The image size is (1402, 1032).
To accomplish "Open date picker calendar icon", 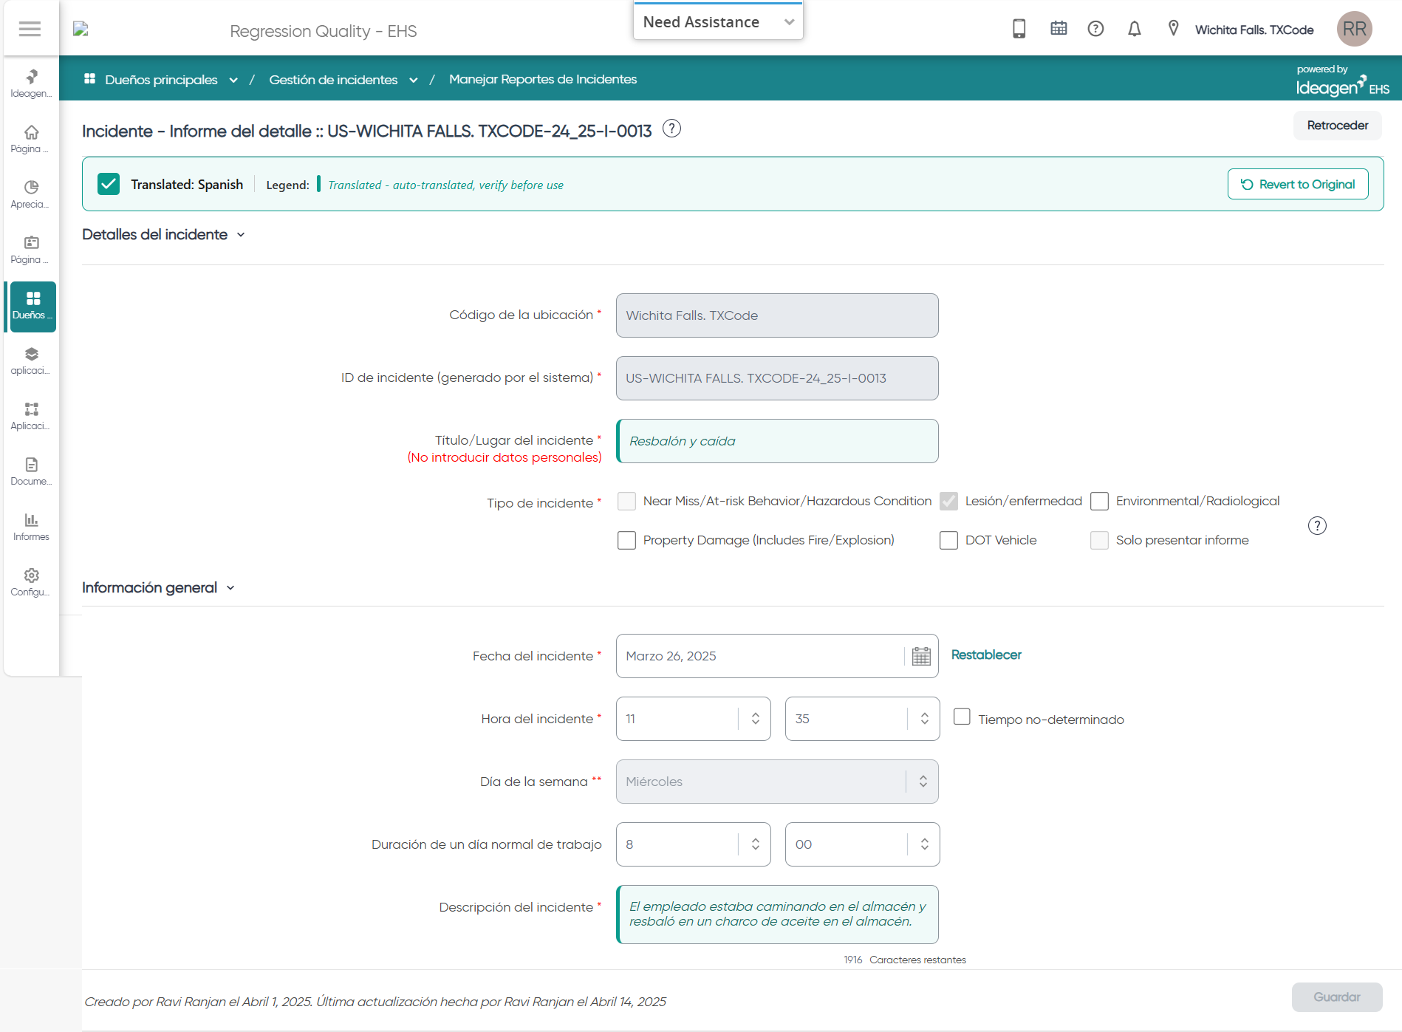I will (921, 656).
